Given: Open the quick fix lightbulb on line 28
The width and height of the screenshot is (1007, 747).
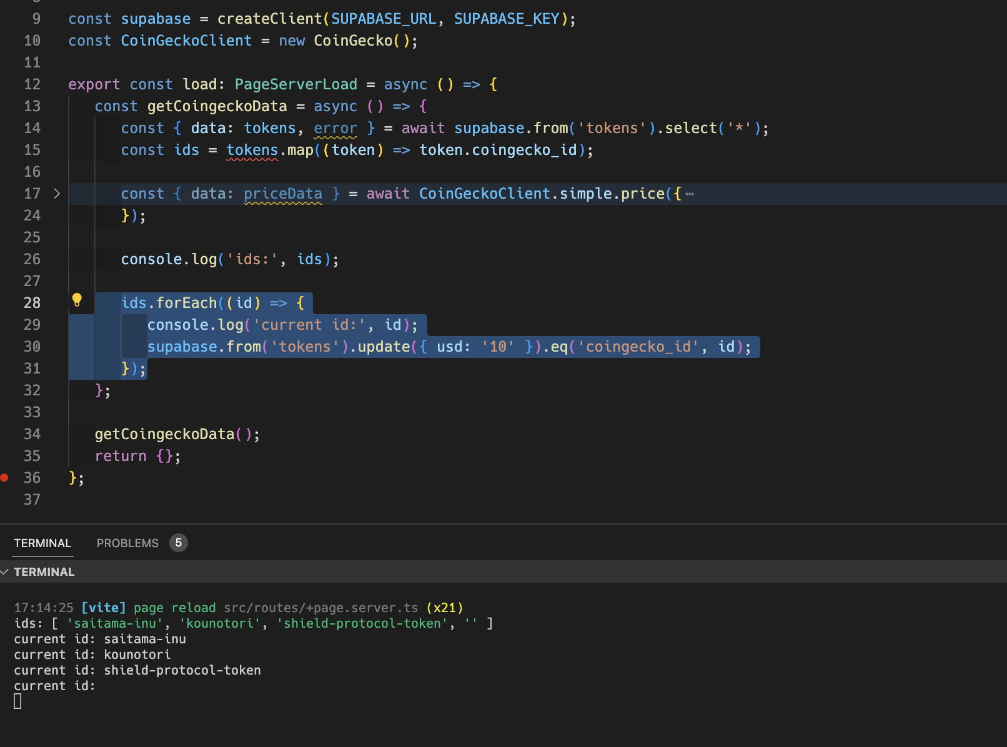Looking at the screenshot, I should 77,300.
